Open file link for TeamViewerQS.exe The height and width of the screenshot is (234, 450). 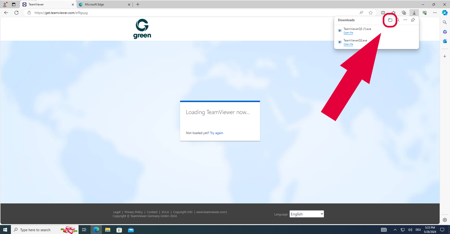(348, 44)
